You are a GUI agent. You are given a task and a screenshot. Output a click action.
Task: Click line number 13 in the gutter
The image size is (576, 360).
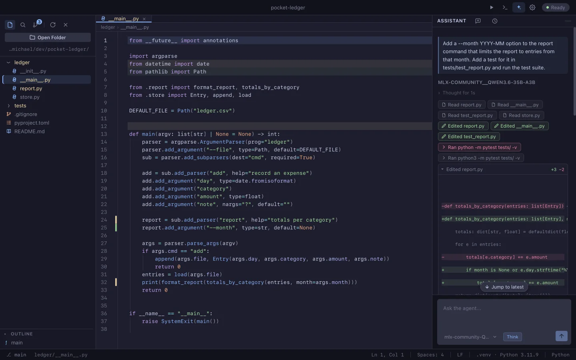coord(104,134)
